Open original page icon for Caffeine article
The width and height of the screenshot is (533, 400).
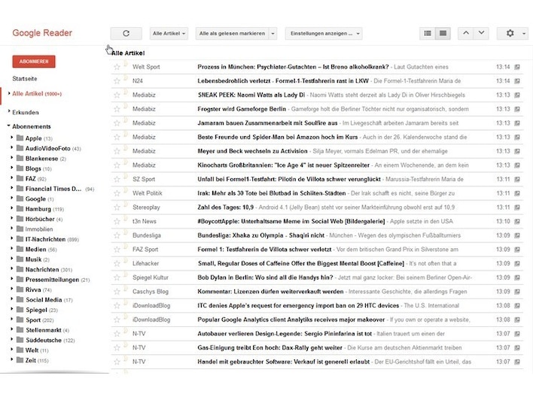tap(517, 263)
